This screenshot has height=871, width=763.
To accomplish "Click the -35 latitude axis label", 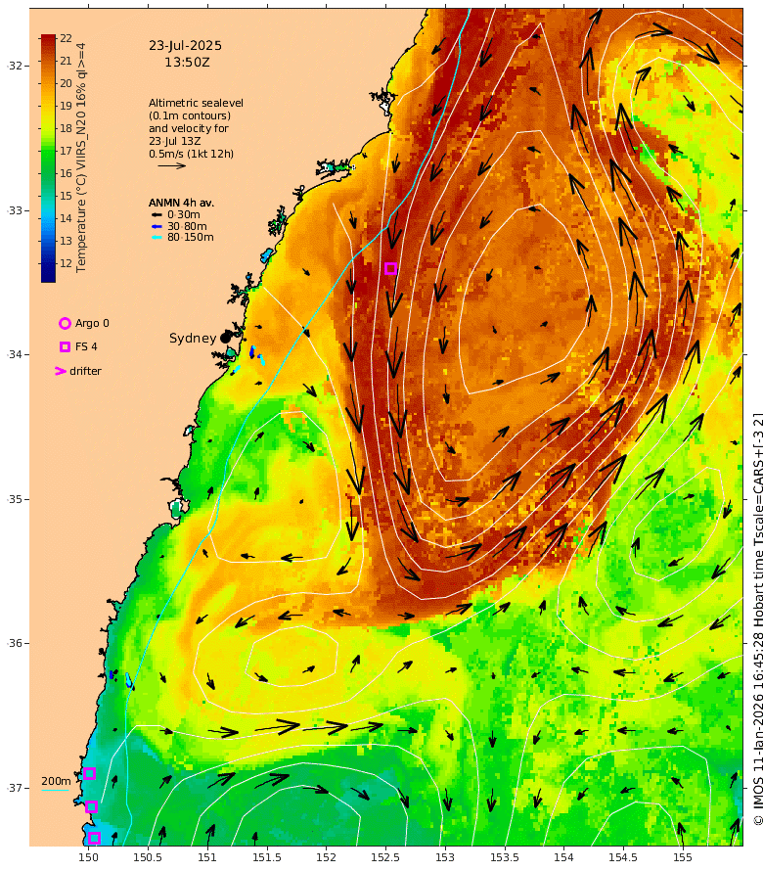I will (15, 499).
